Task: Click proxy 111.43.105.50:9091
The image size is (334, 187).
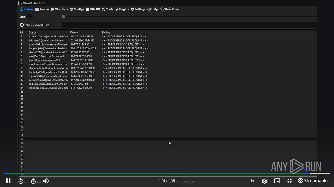Action: 81,64
